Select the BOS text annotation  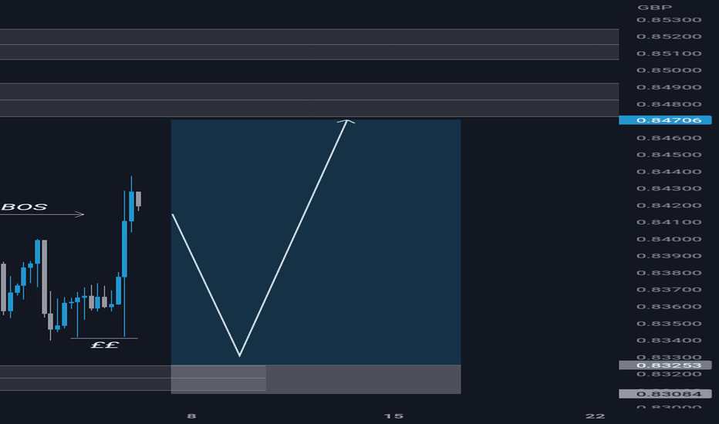[x=25, y=207]
